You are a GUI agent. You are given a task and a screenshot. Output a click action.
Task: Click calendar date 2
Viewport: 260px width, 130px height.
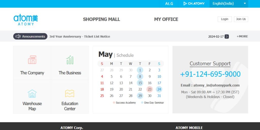tap(150, 70)
